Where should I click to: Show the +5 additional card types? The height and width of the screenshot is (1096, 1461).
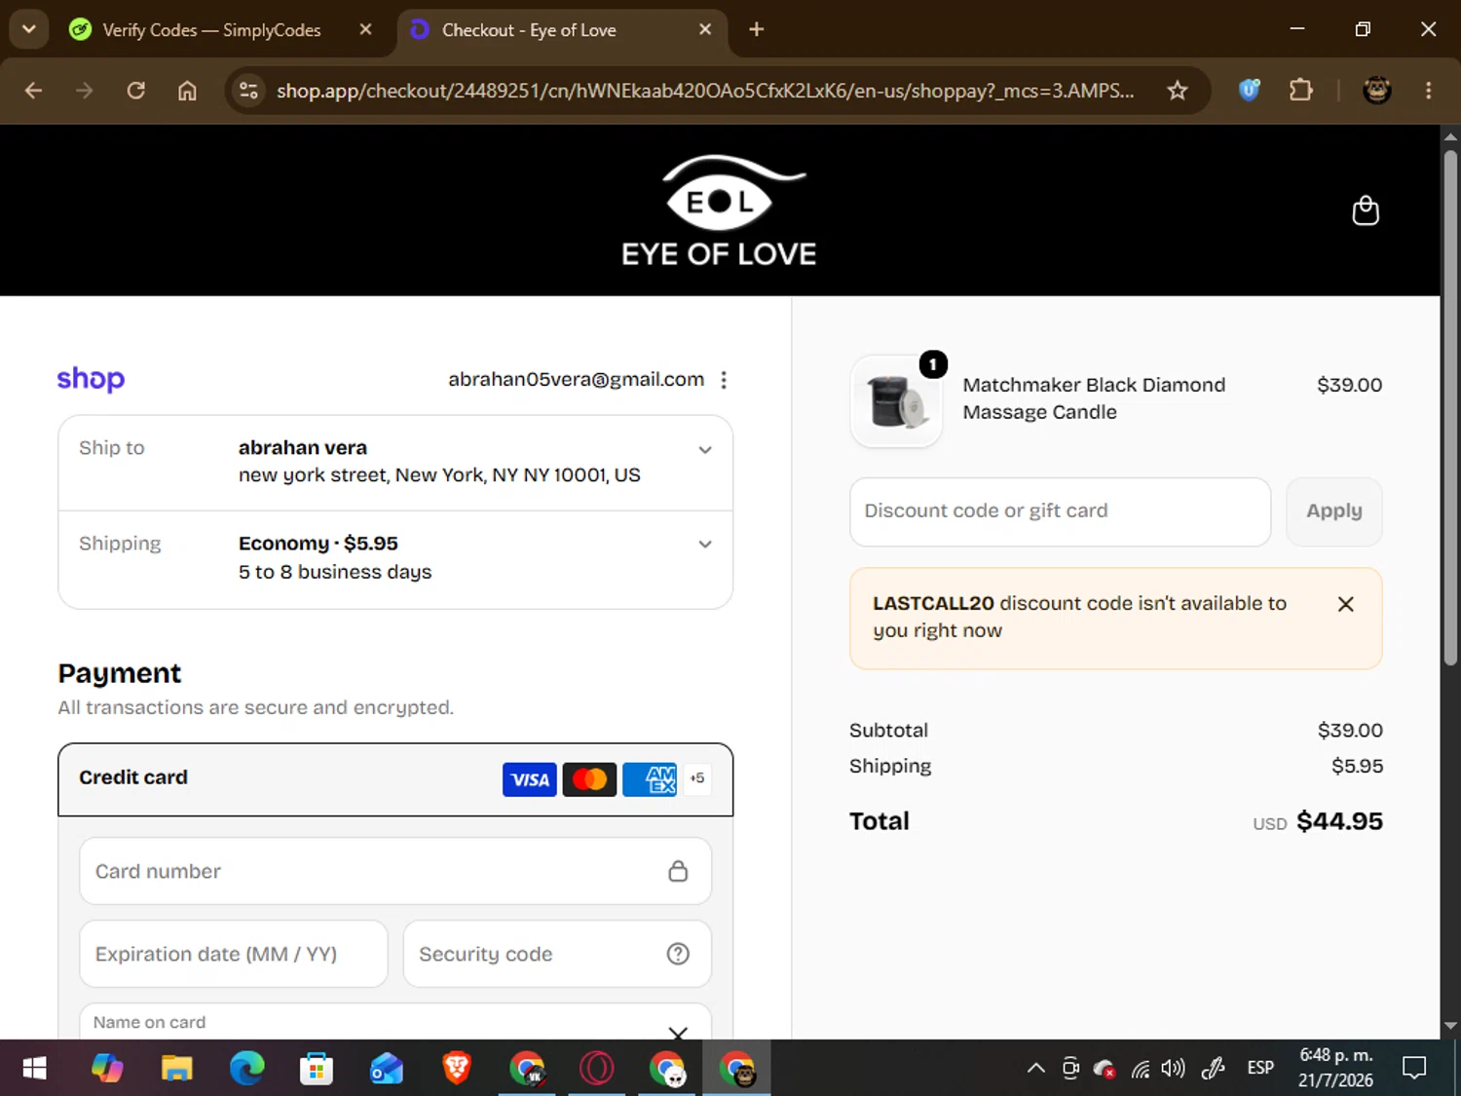tap(697, 778)
